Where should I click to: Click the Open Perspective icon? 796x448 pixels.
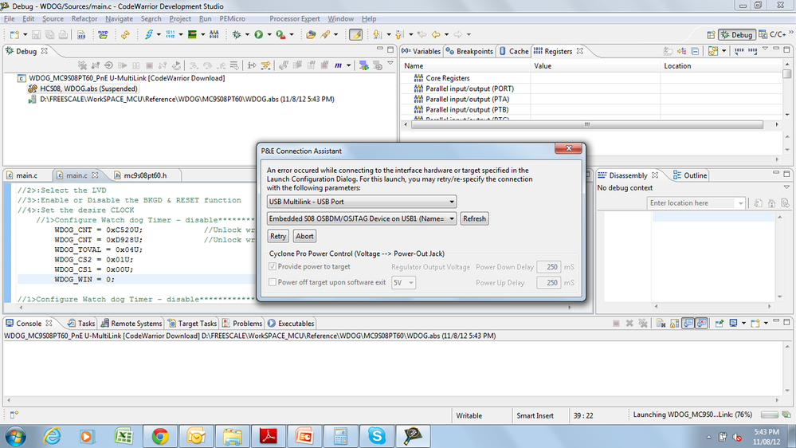pyautogui.click(x=711, y=34)
